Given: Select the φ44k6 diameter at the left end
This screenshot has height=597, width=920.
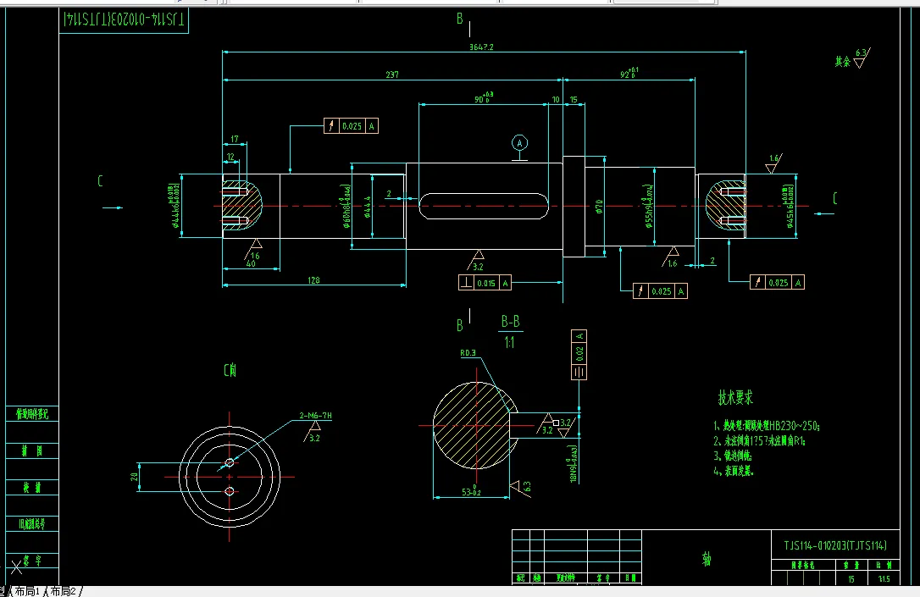Looking at the screenshot, I should tap(175, 205).
